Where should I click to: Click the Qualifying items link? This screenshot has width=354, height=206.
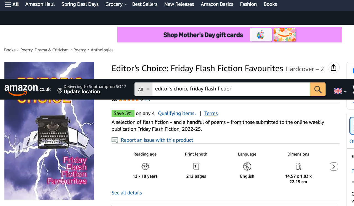coord(177,113)
